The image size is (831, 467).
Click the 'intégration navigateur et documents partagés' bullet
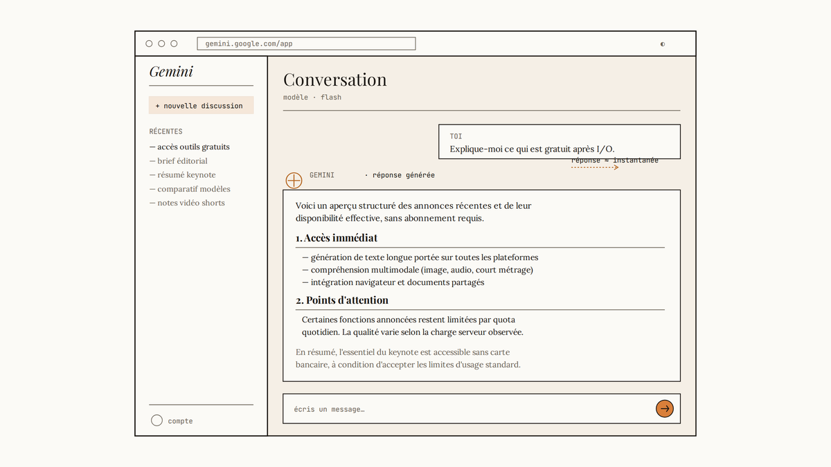click(393, 282)
